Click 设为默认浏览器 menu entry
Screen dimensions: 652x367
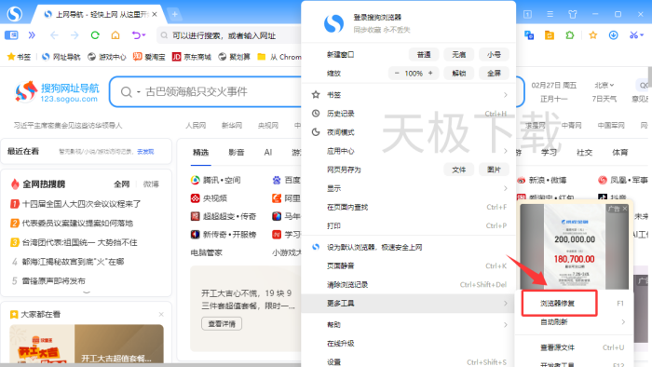[409, 247]
